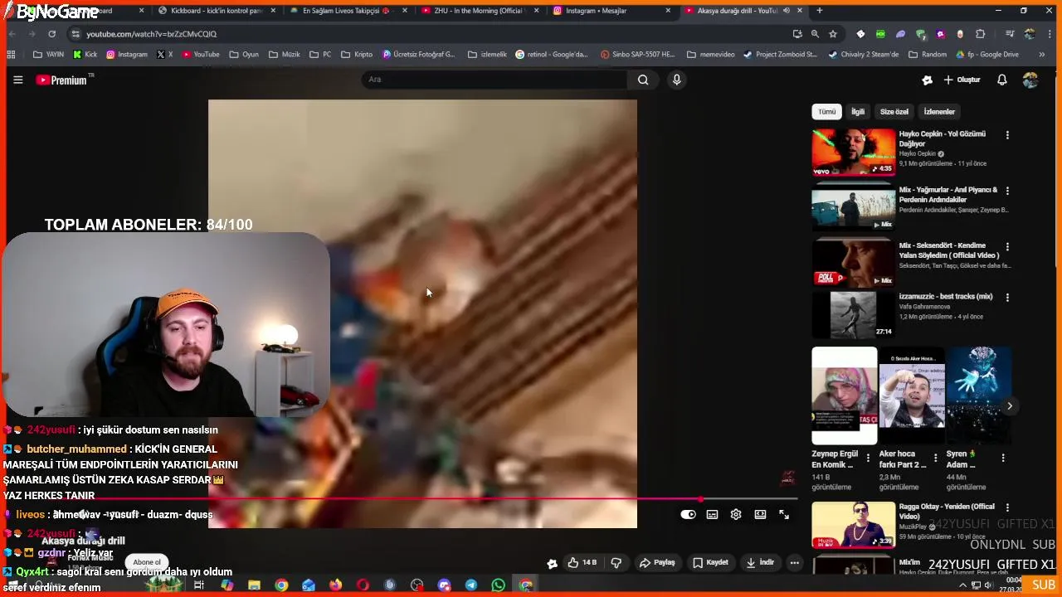Open the YouTube account avatar menu
The height and width of the screenshot is (597, 1062).
pos(1030,80)
